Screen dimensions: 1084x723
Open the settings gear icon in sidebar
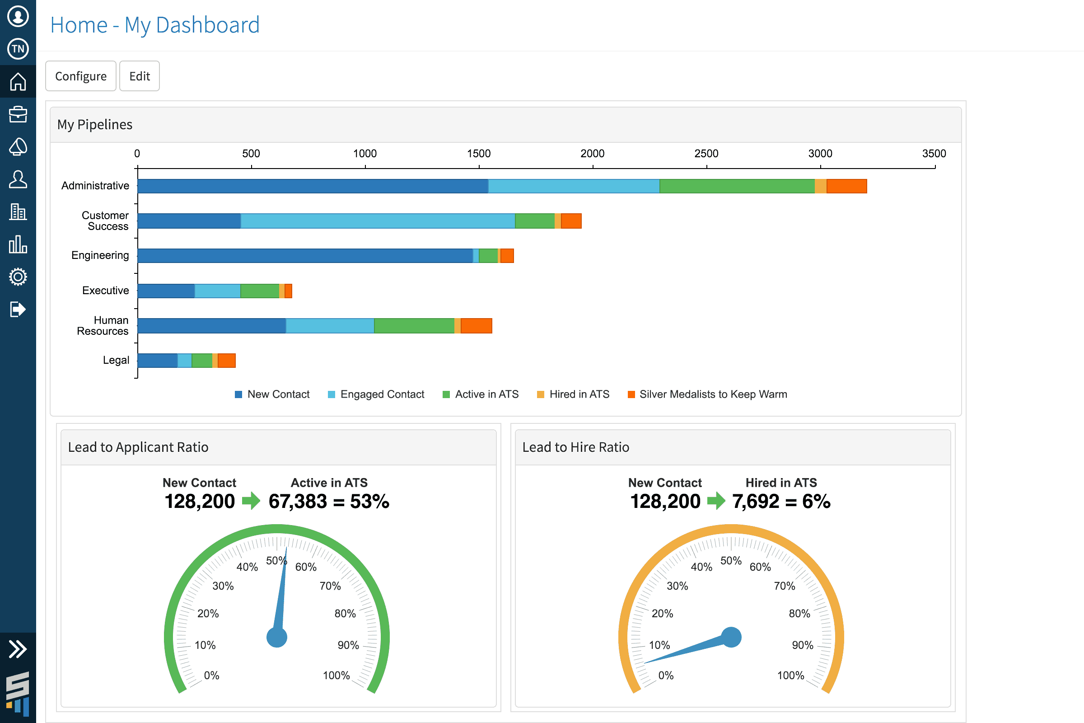click(x=18, y=277)
